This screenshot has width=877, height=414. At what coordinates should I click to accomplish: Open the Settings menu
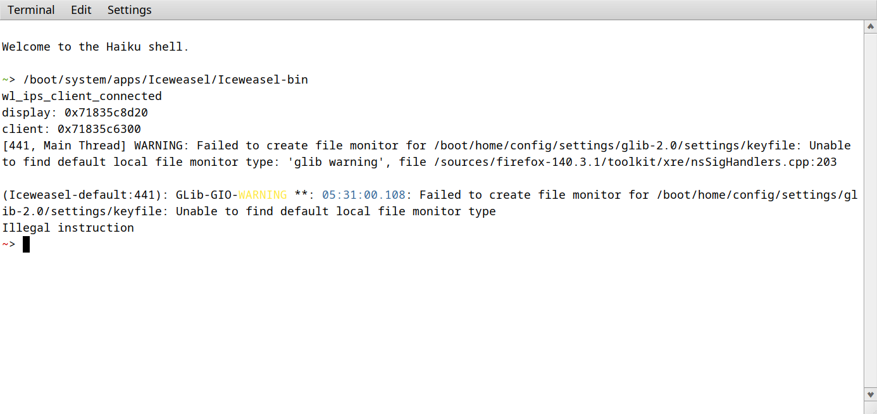coord(129,10)
